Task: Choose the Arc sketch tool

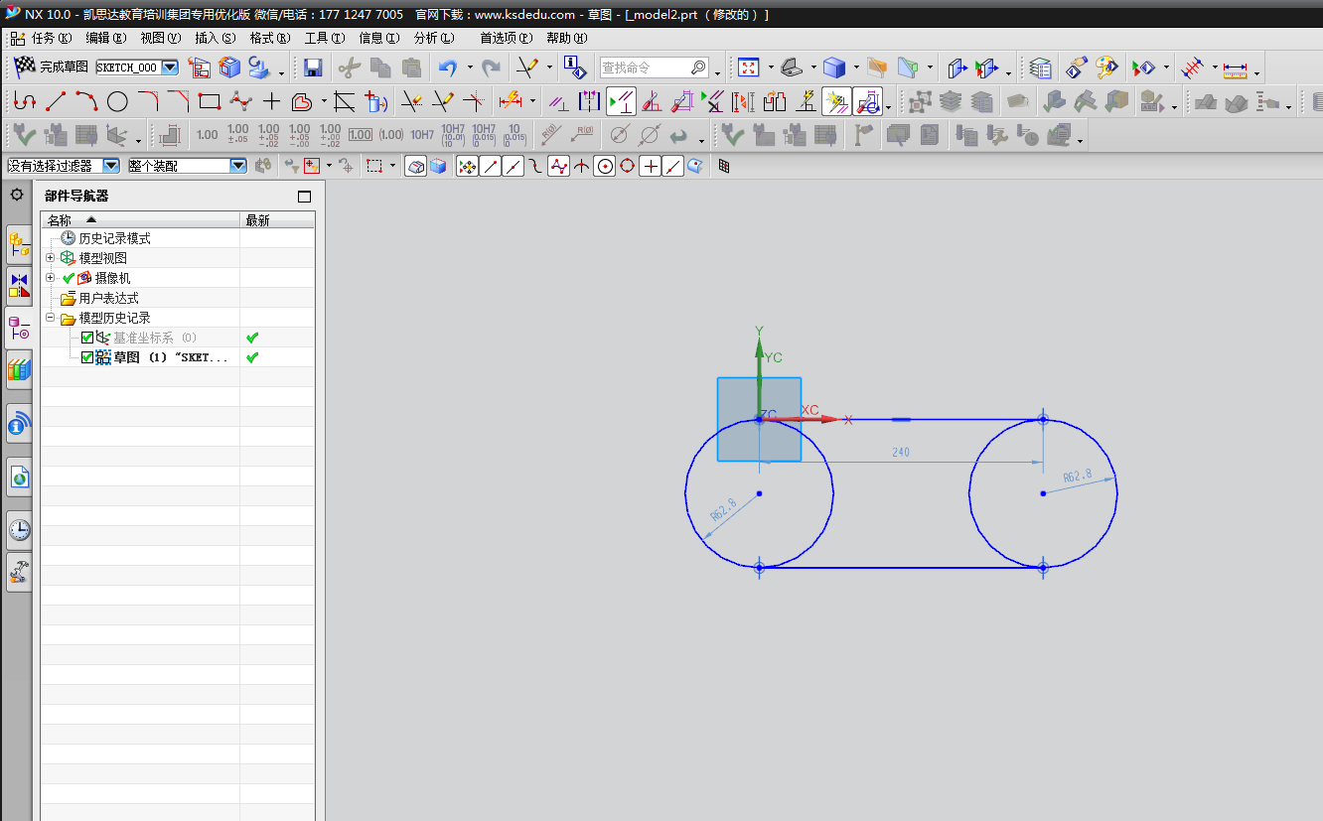Action: [86, 101]
